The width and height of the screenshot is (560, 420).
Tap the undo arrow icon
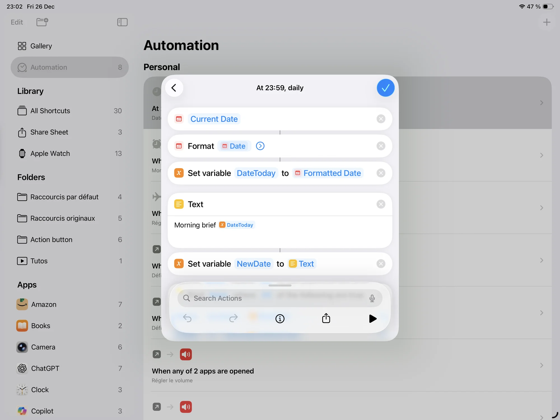tap(187, 319)
